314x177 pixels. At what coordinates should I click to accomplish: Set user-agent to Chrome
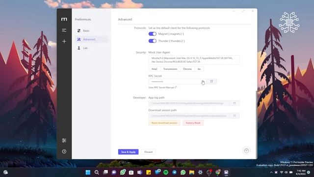(x=187, y=69)
